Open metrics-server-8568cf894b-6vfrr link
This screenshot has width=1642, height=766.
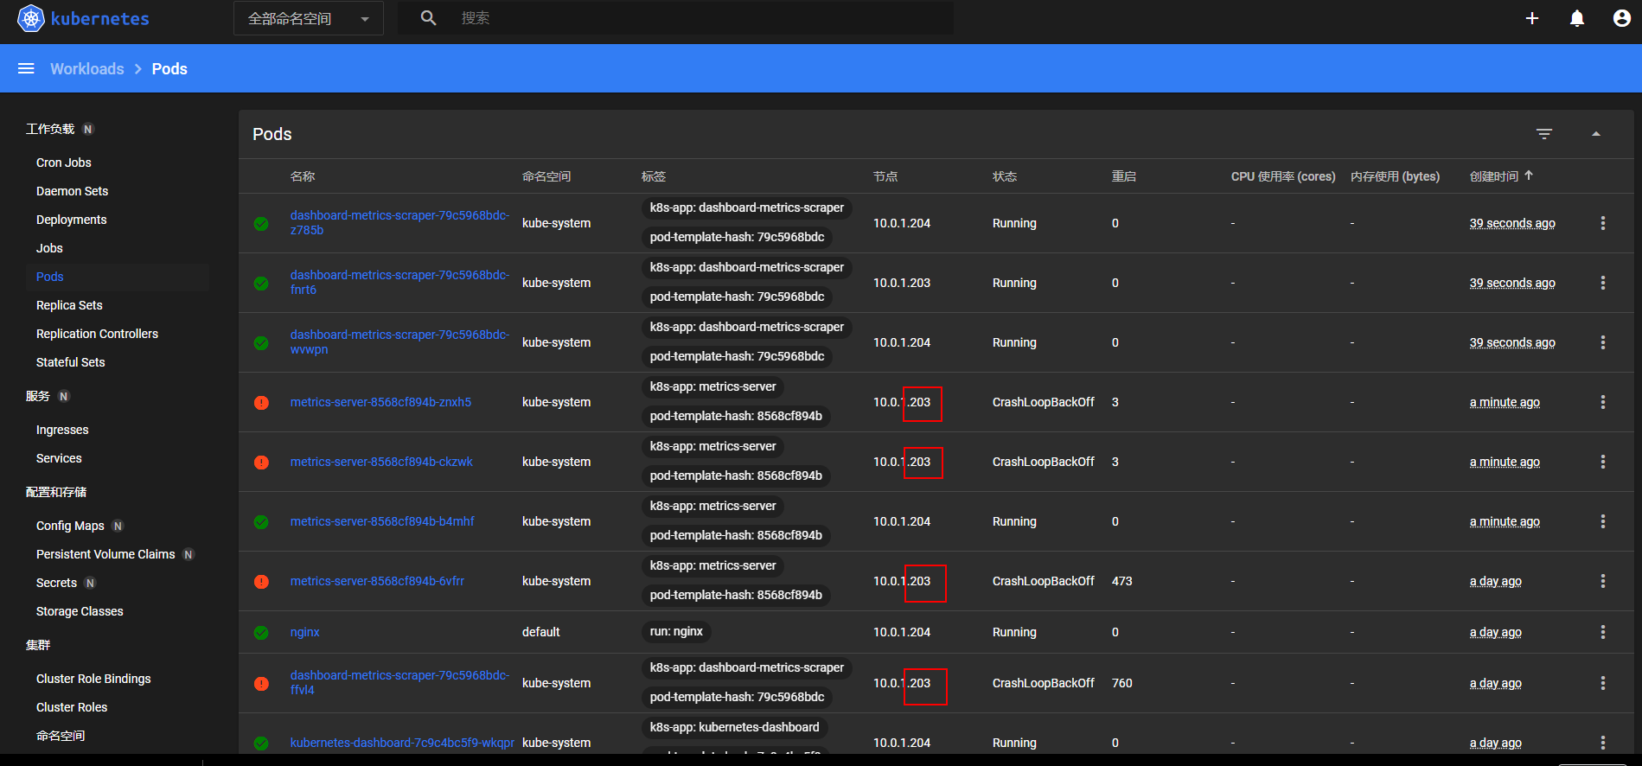click(x=377, y=581)
